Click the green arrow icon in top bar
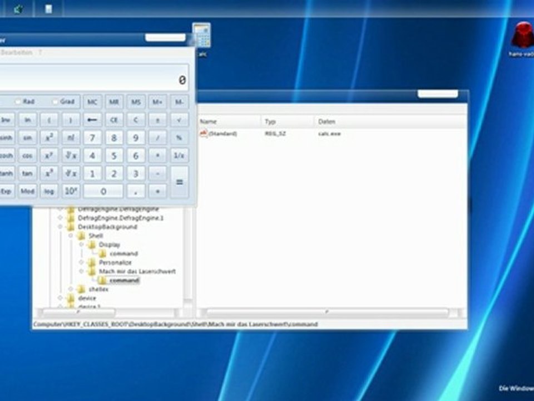 (x=18, y=9)
